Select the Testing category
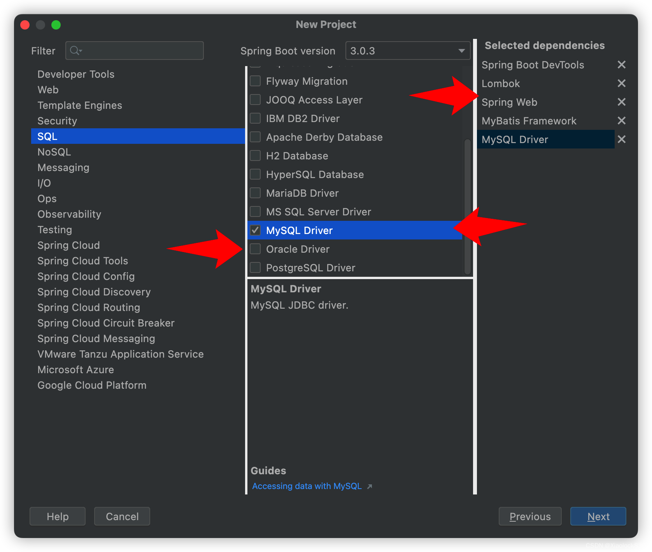Viewport: 652px width, 552px height. (138, 229)
